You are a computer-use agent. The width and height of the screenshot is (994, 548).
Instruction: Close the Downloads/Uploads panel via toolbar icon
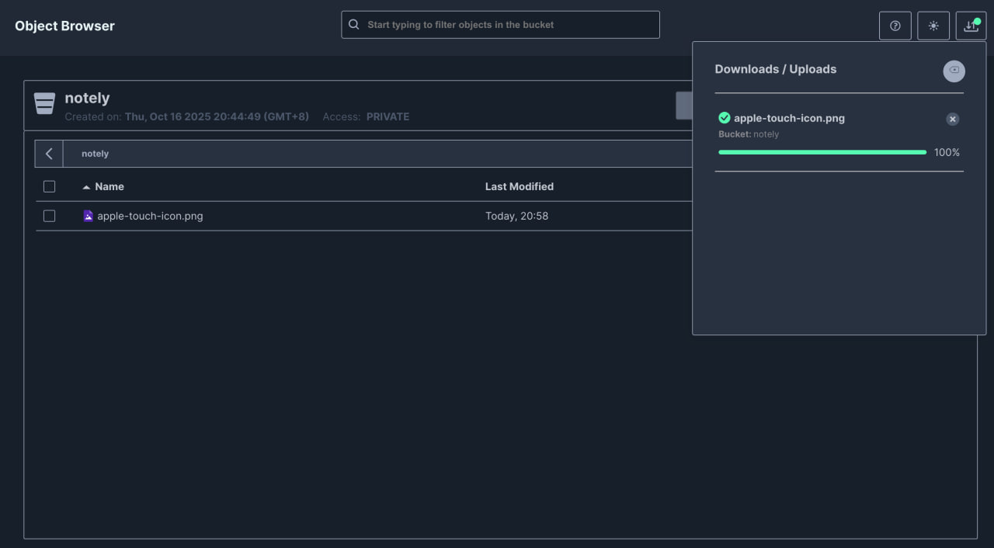pyautogui.click(x=971, y=26)
